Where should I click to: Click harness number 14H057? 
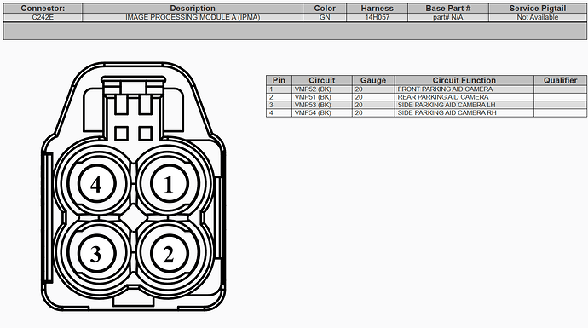pyautogui.click(x=378, y=17)
